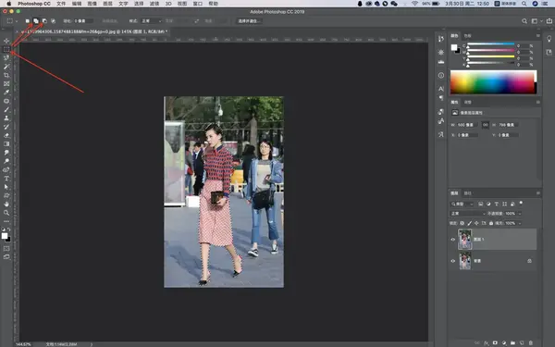
Task: Open the tool preset picker dropdown arrow
Action: pyautogui.click(x=17, y=21)
